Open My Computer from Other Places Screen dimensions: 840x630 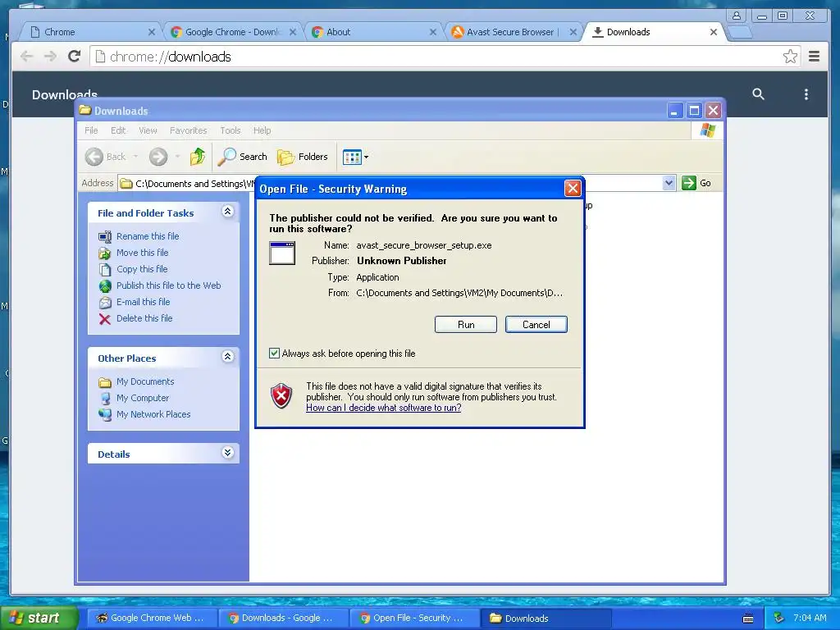(143, 398)
